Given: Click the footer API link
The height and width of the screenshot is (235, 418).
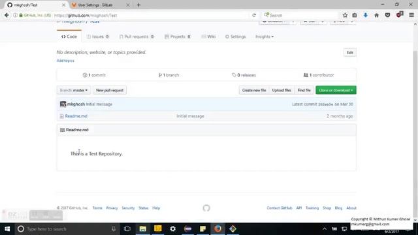Looking at the screenshot, I should [x=299, y=208].
